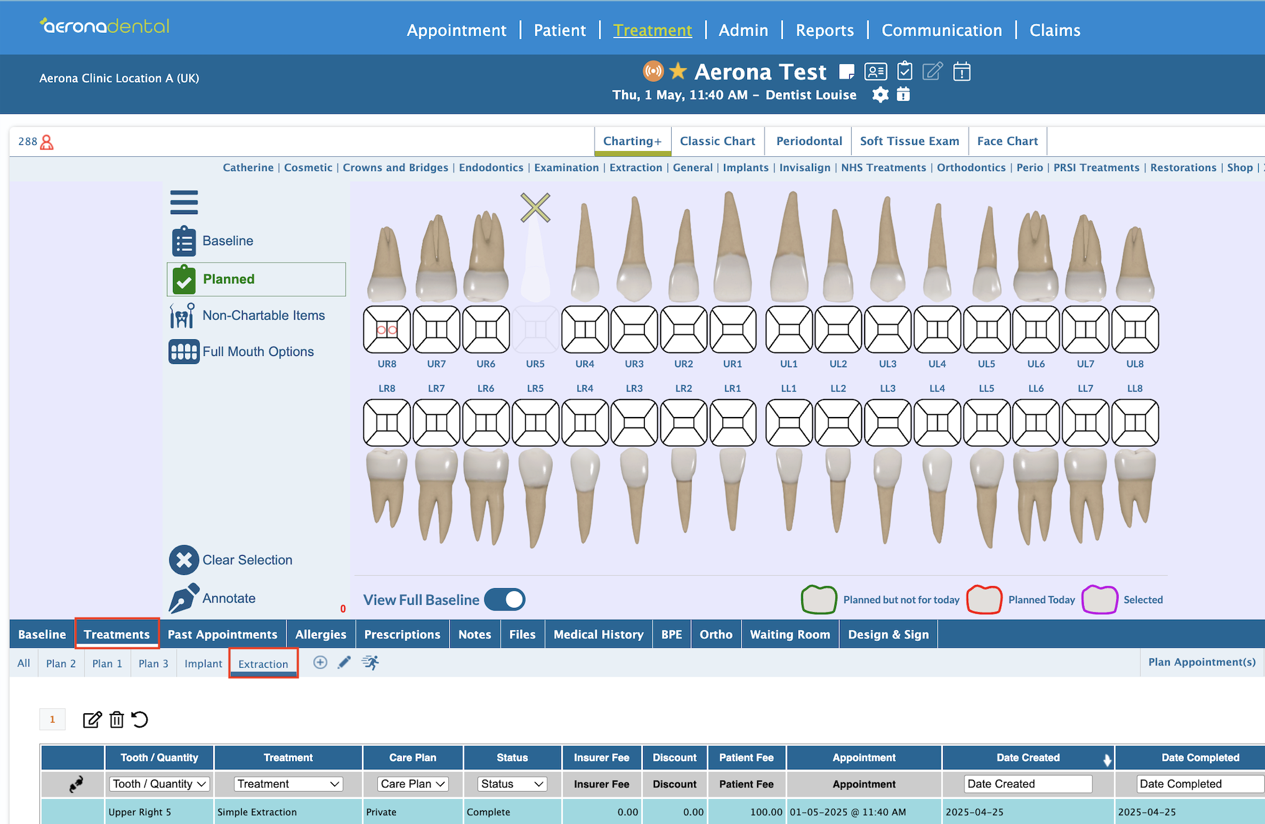Viewport: 1265px width, 824px height.
Task: Click the Date Completed filter field
Action: click(x=1200, y=784)
